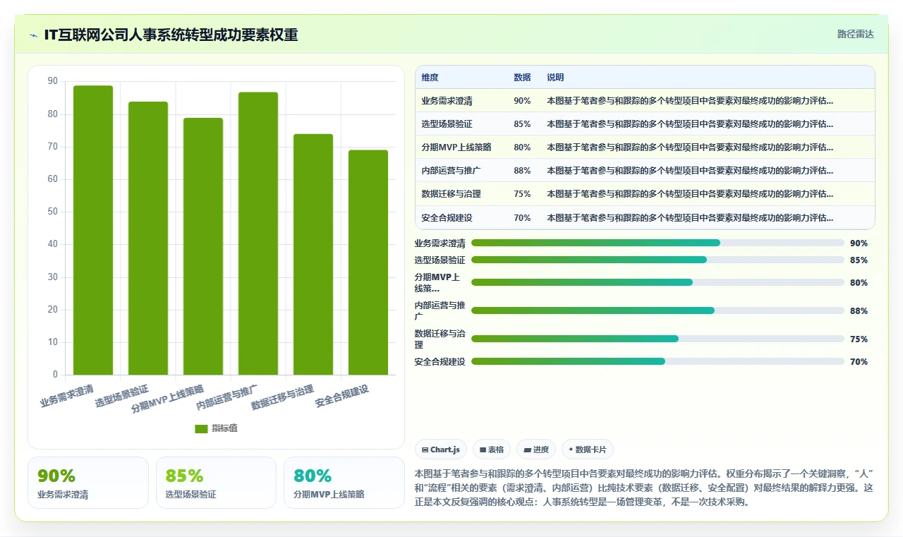Click the 85% value in table
Image resolution: width=903 pixels, height=537 pixels.
522,124
